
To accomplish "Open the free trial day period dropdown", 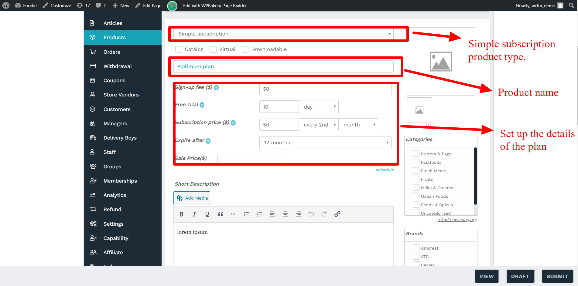I will [319, 107].
